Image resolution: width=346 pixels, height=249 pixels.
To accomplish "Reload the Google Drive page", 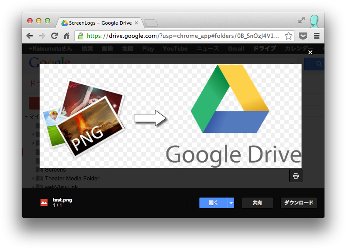I will [54, 36].
